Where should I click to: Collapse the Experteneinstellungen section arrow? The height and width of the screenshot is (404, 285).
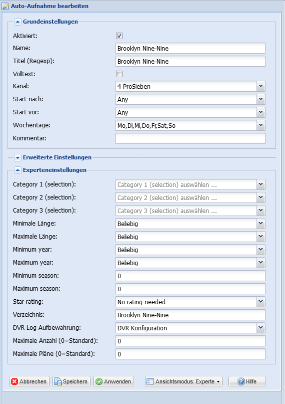click(17, 170)
